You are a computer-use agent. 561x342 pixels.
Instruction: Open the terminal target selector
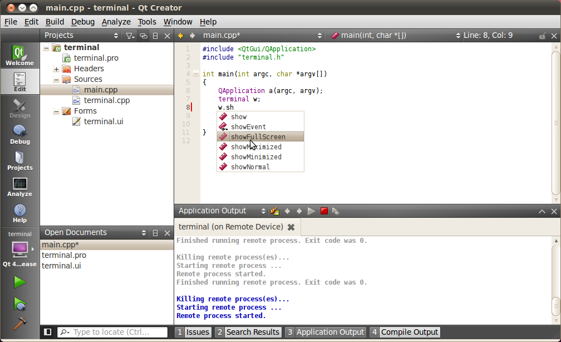tap(19, 249)
